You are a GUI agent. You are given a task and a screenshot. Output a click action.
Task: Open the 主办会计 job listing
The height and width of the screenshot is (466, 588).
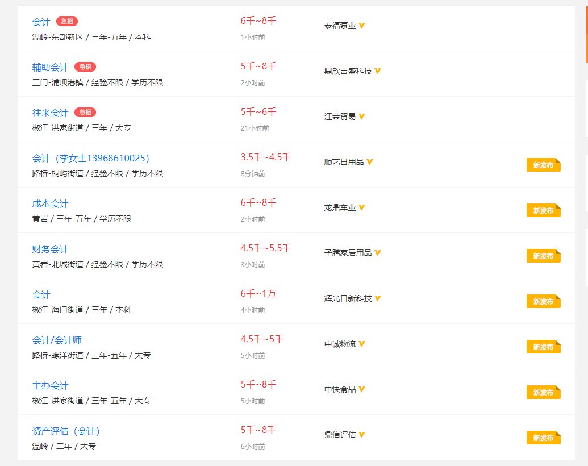click(50, 385)
